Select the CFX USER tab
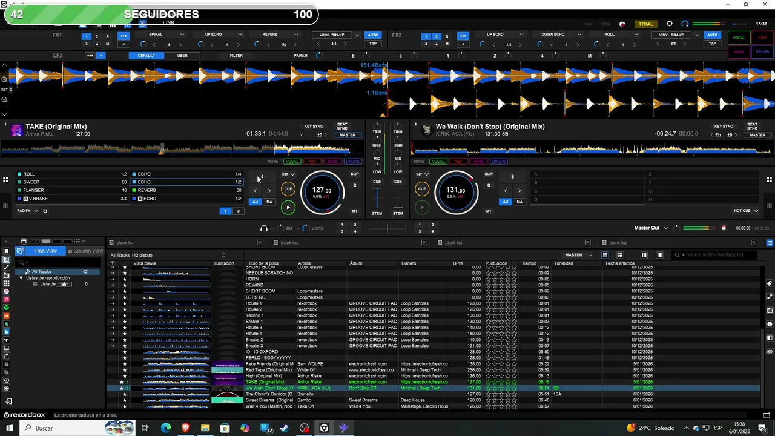 tap(182, 56)
